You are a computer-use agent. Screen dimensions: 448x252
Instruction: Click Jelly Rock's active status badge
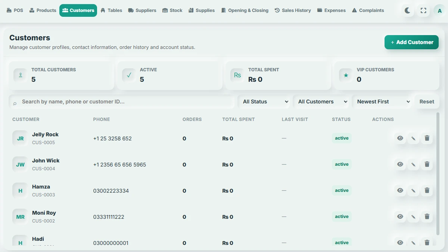click(342, 138)
